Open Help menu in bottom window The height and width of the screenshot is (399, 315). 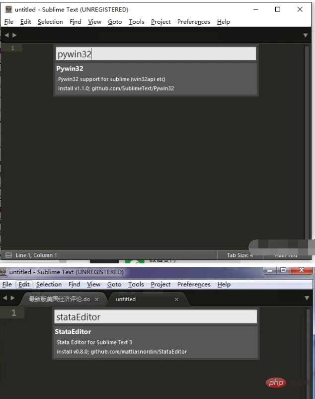click(x=224, y=285)
